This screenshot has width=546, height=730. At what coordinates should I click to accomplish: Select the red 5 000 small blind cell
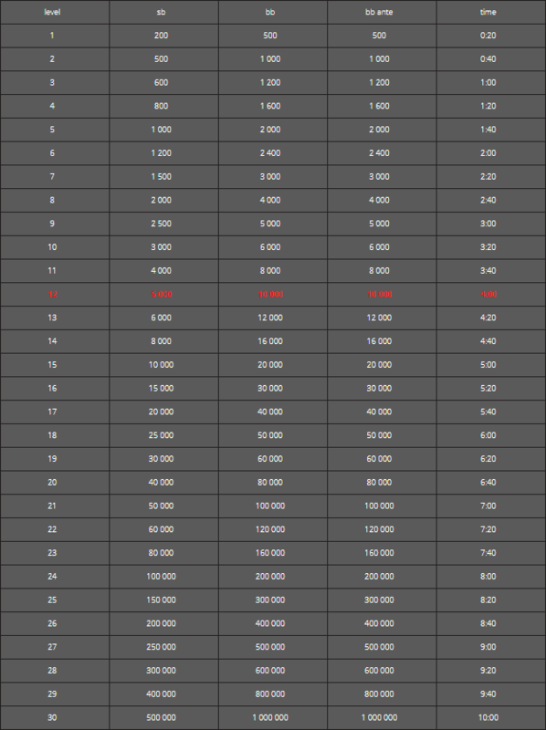162,294
